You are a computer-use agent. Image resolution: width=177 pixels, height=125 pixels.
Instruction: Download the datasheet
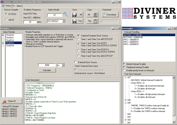(110, 15)
